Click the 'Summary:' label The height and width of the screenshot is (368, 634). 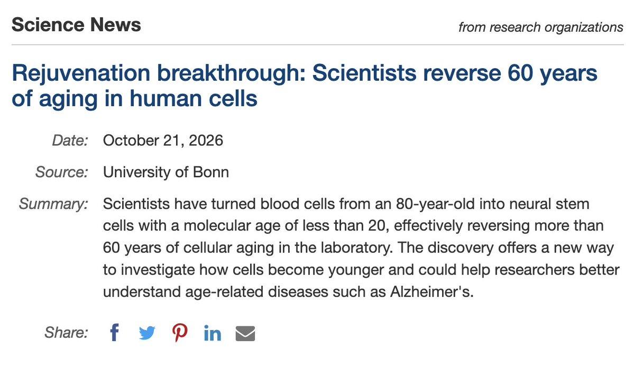pyautogui.click(x=53, y=204)
